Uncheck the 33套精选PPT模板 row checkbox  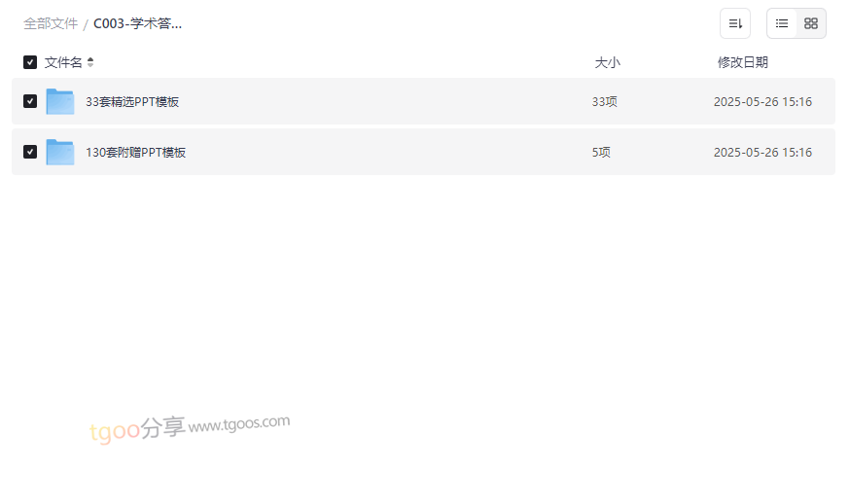coord(30,101)
